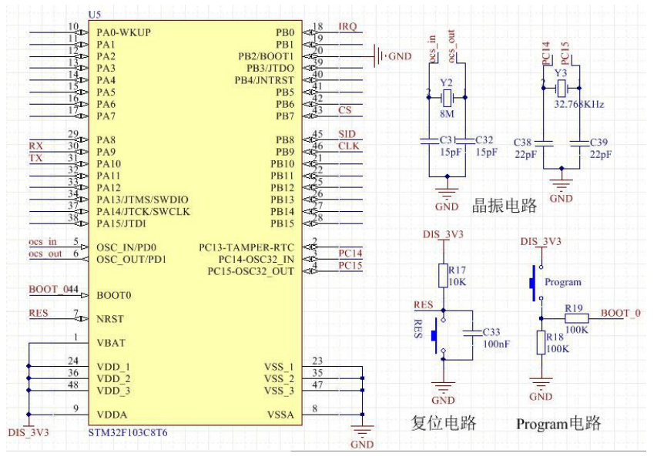The image size is (657, 460).
Task: Select the Y2 8M crystal symbol
Action: click(447, 98)
